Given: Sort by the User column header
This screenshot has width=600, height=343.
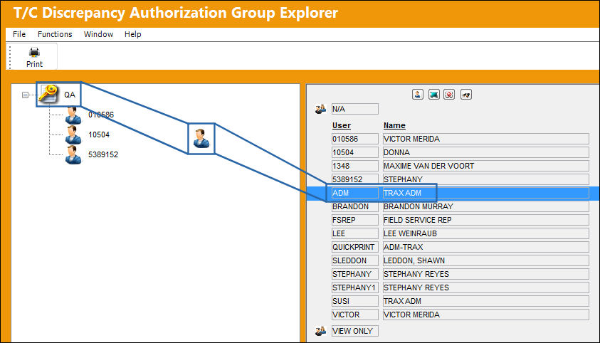Looking at the screenshot, I should 342,125.
